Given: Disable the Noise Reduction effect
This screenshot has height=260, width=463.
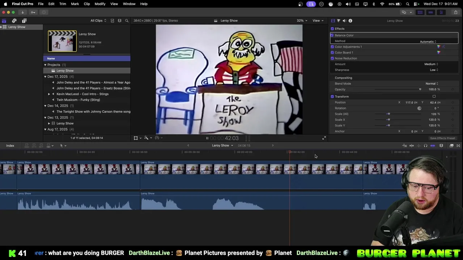Looking at the screenshot, I should tap(332, 58).
